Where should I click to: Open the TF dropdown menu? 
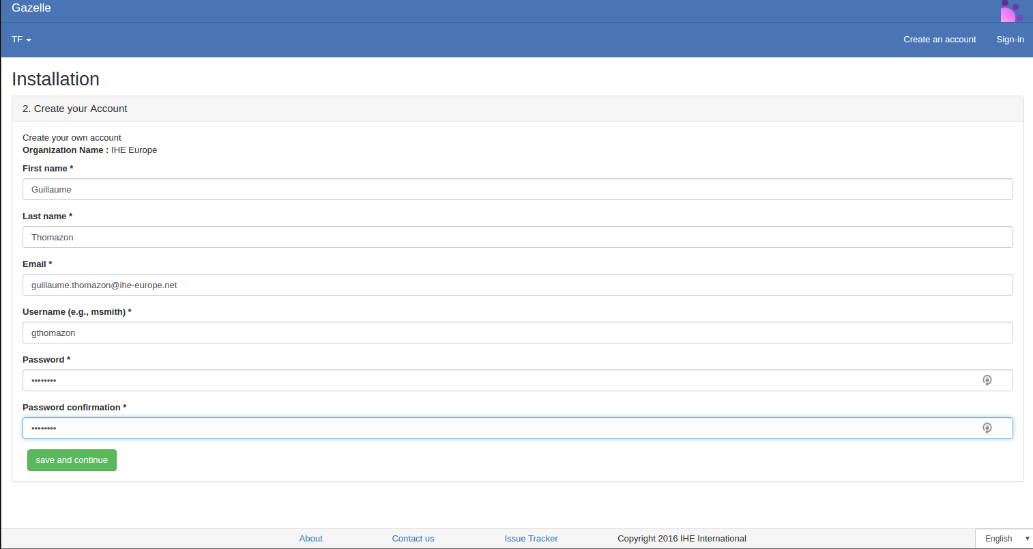[21, 40]
